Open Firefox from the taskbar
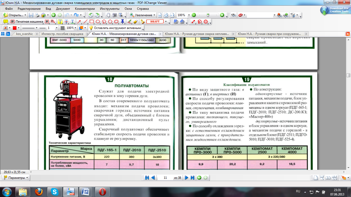This screenshot has width=351, height=197. (x=39, y=191)
